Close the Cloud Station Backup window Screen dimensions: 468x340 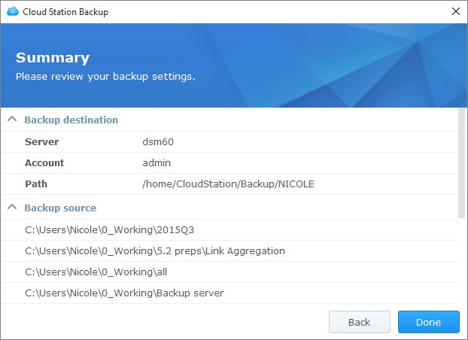click(x=456, y=11)
